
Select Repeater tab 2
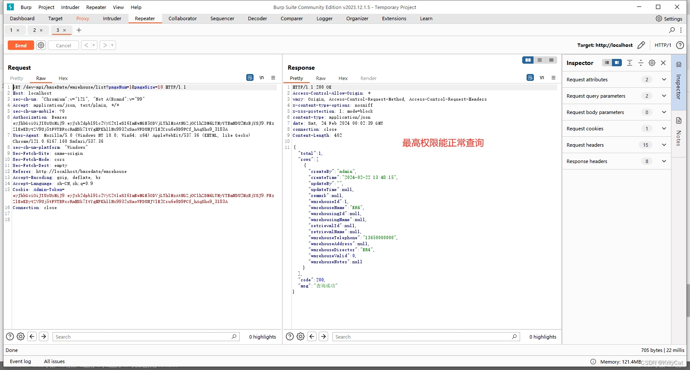click(34, 30)
